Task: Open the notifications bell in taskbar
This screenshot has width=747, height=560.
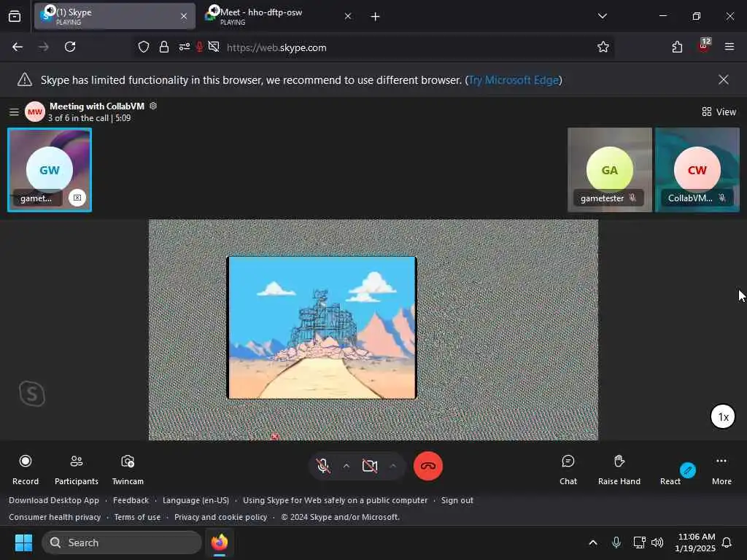Action: [x=727, y=542]
